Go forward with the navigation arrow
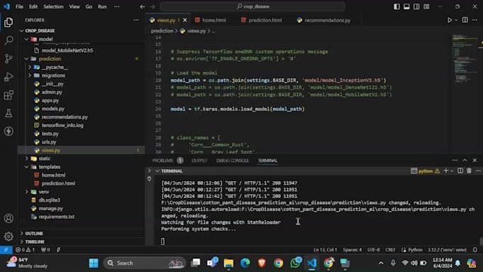 [153, 6]
